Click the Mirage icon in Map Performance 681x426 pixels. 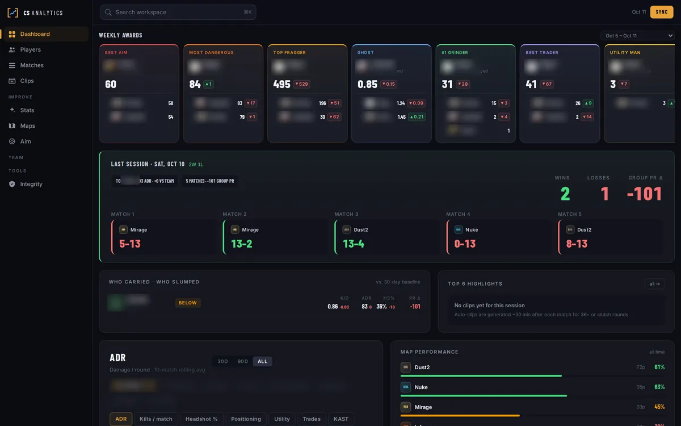[x=405, y=407]
